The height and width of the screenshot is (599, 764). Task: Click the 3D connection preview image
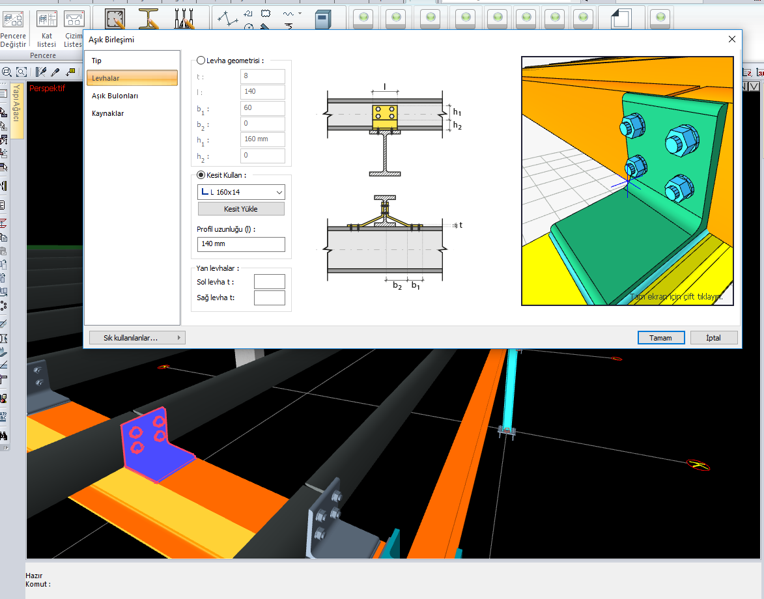click(627, 181)
